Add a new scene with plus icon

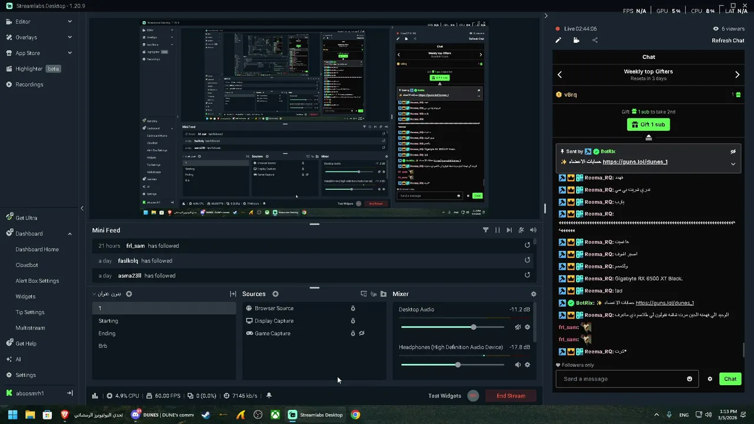[x=129, y=294]
